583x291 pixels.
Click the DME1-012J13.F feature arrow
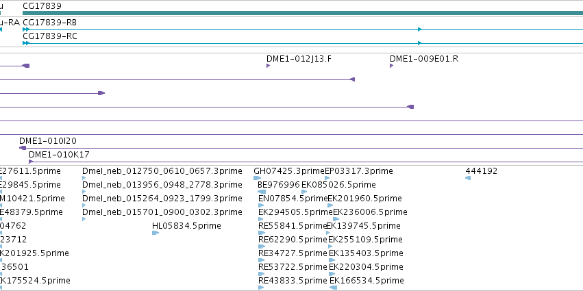pos(268,66)
